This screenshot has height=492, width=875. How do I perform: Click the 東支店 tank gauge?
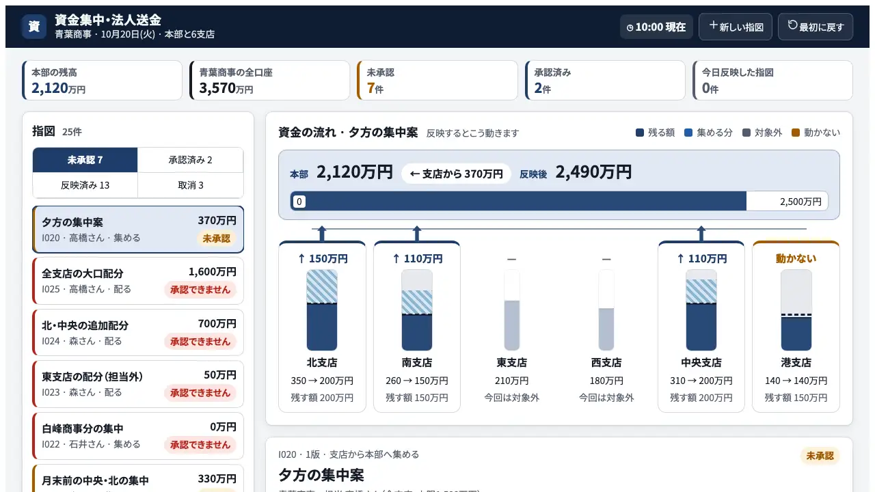512,310
